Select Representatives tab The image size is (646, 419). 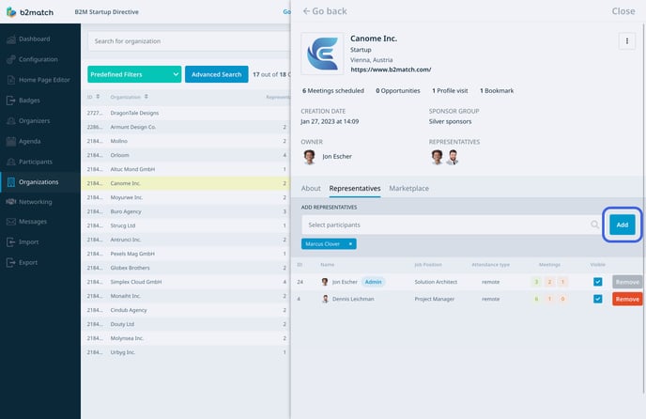355,189
